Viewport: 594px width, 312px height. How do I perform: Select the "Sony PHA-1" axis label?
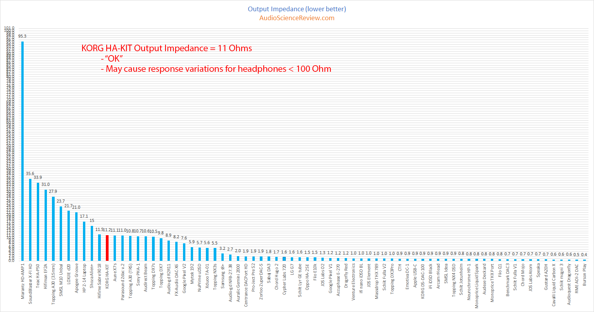(138, 275)
